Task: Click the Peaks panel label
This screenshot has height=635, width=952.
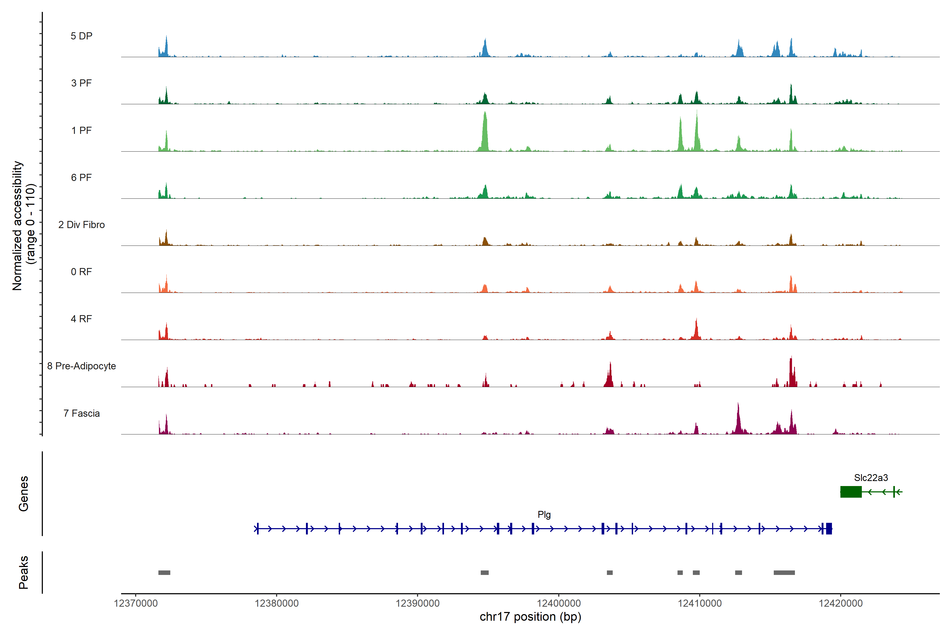Action: click(24, 572)
